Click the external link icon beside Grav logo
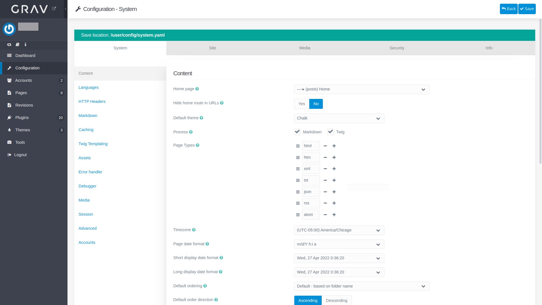542x305 pixels. (x=54, y=9)
